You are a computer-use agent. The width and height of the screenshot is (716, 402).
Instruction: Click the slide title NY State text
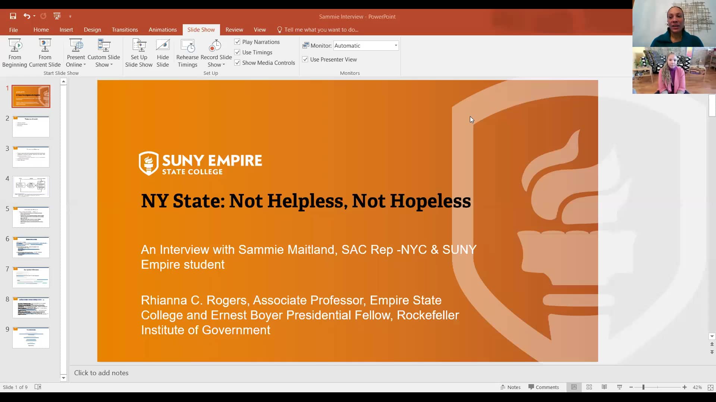306,201
